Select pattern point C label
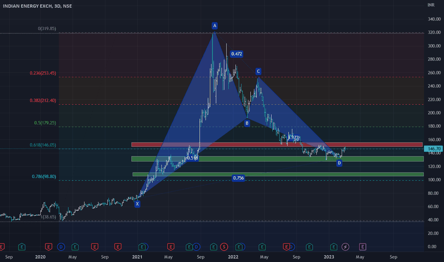This screenshot has height=262, width=444. [258, 71]
